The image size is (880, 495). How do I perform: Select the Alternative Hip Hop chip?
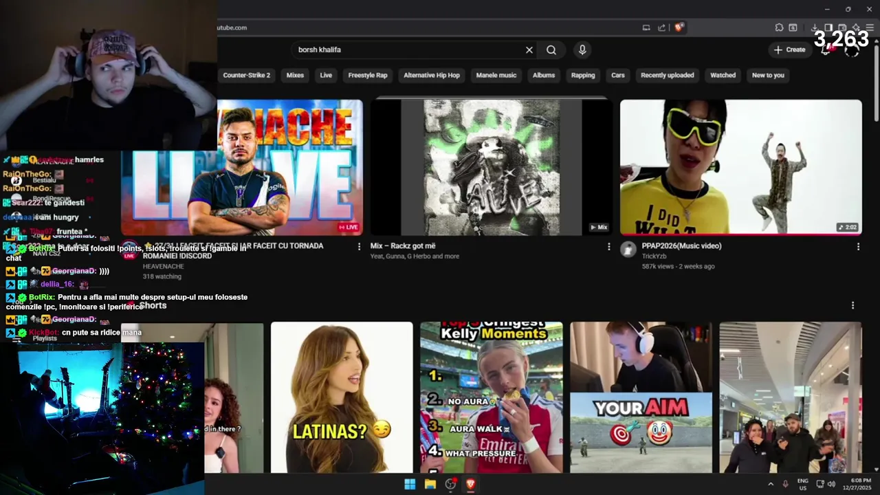click(x=432, y=75)
